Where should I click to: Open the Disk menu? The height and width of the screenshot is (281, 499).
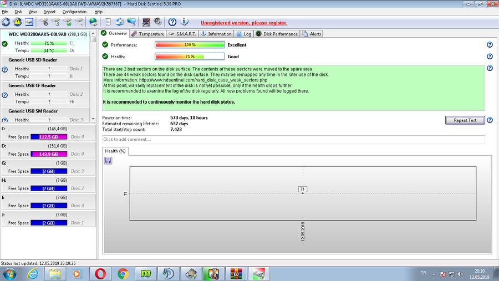pos(18,12)
